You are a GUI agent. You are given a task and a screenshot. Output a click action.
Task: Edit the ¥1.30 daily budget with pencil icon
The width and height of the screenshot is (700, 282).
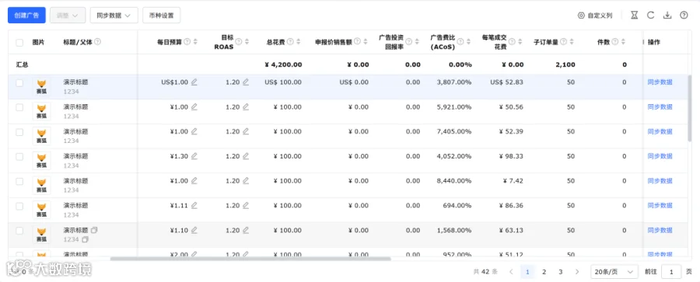point(194,156)
